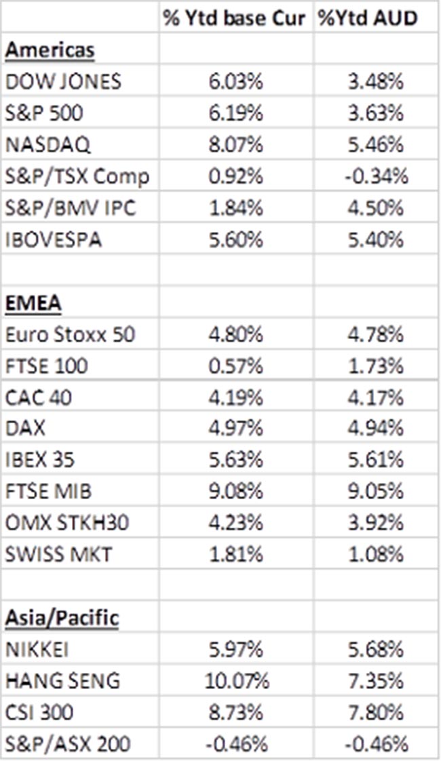The width and height of the screenshot is (441, 761).
Task: Click the '% Ytd base Cur' column header
Action: click(x=235, y=19)
